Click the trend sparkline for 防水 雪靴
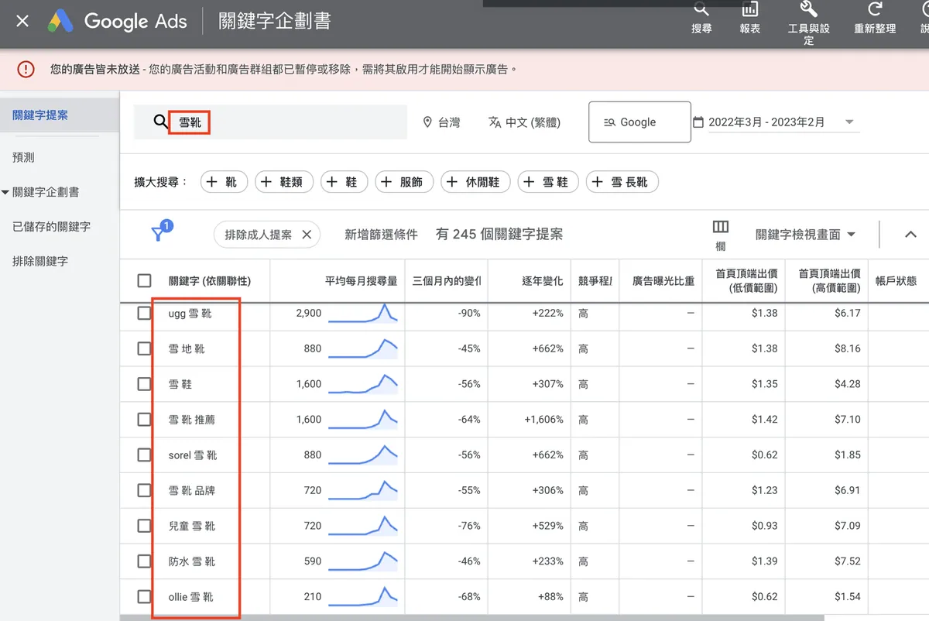Image resolution: width=929 pixels, height=621 pixels. coord(362,561)
